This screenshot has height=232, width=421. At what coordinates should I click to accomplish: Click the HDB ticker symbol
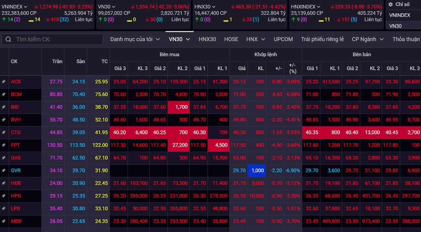point(16,183)
